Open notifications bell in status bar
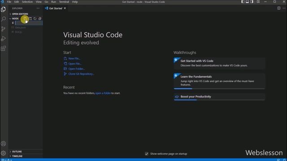The height and width of the screenshot is (161, 287). point(284,160)
